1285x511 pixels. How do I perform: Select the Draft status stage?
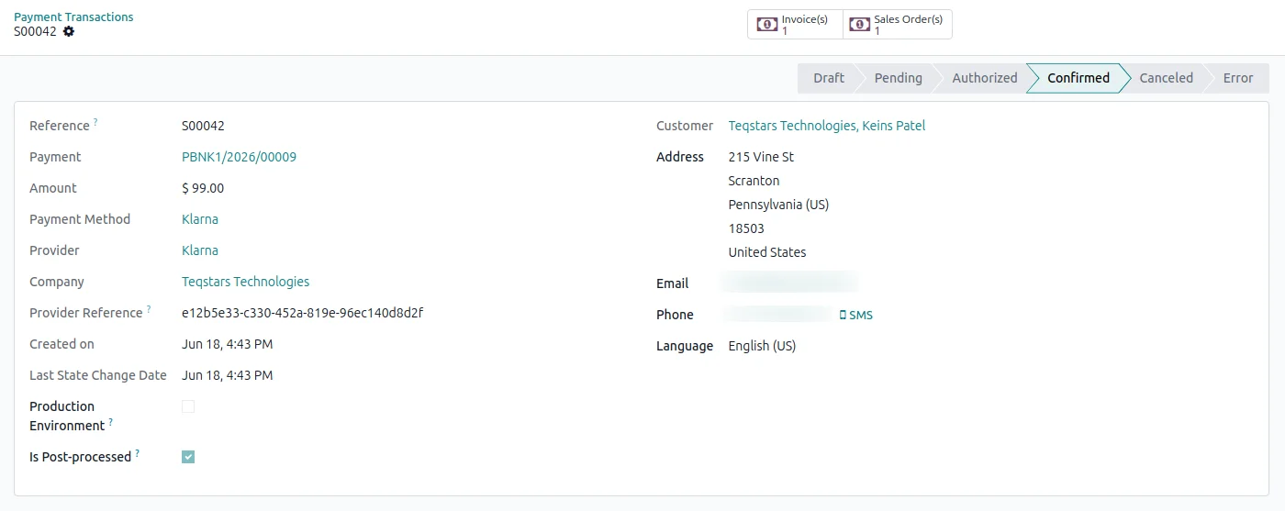coord(828,78)
